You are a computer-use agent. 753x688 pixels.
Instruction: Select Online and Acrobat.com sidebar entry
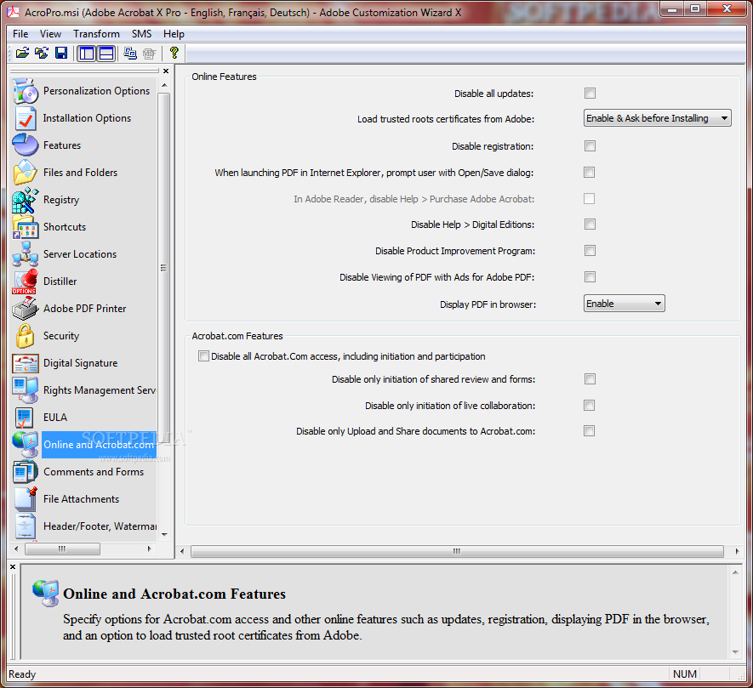click(x=99, y=445)
